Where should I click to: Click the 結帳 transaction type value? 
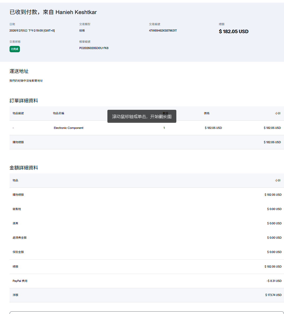[82, 30]
